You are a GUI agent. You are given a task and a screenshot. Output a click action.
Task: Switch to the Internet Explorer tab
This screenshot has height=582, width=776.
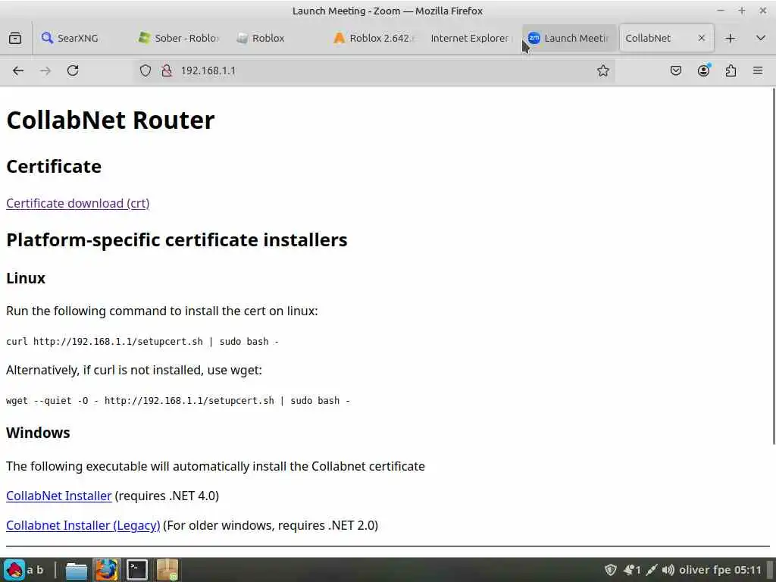tap(471, 38)
